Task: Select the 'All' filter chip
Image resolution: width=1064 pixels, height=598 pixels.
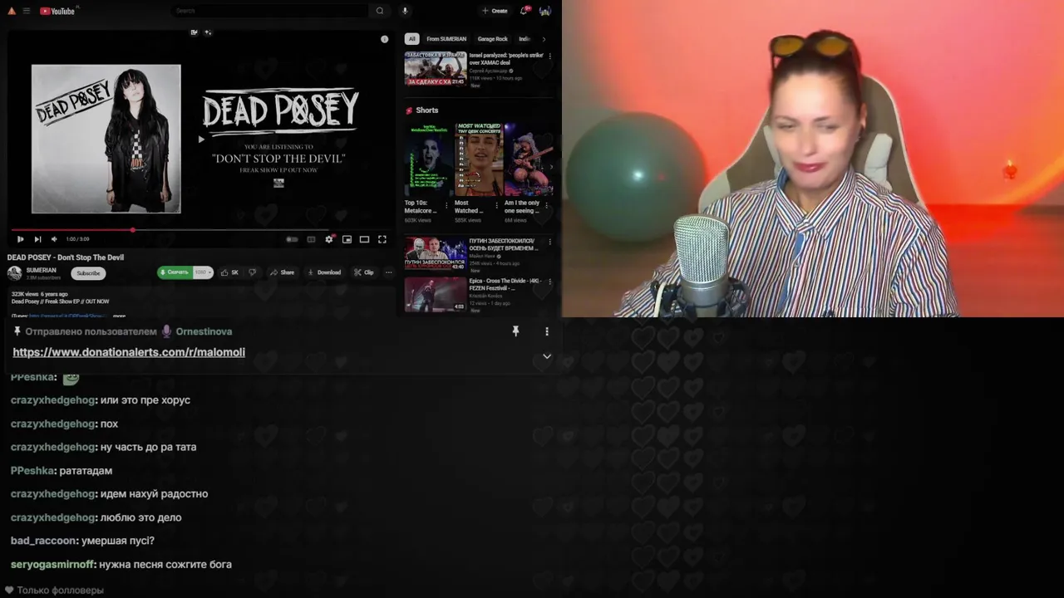Action: click(411, 39)
